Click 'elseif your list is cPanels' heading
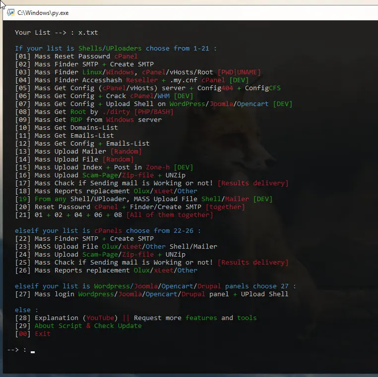 (108, 231)
